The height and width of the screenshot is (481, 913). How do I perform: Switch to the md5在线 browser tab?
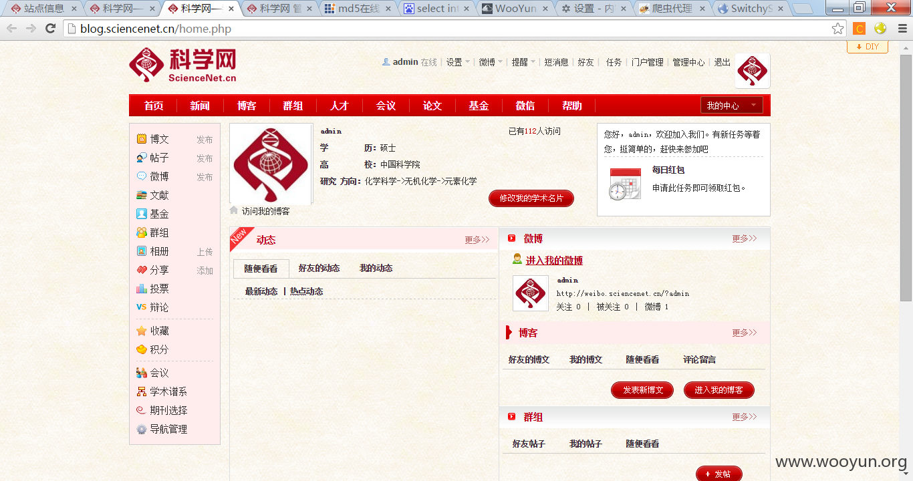(357, 8)
